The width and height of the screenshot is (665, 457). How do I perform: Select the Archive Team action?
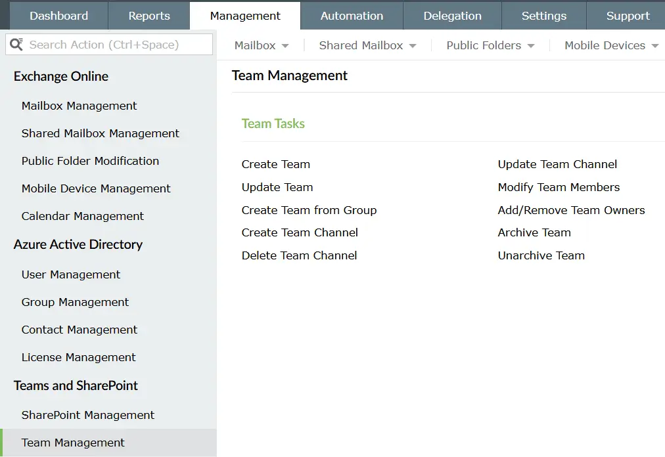[534, 232]
